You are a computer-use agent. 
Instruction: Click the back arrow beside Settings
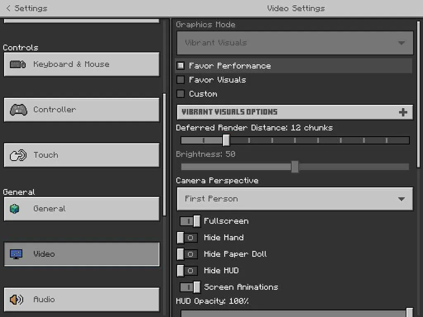8,8
